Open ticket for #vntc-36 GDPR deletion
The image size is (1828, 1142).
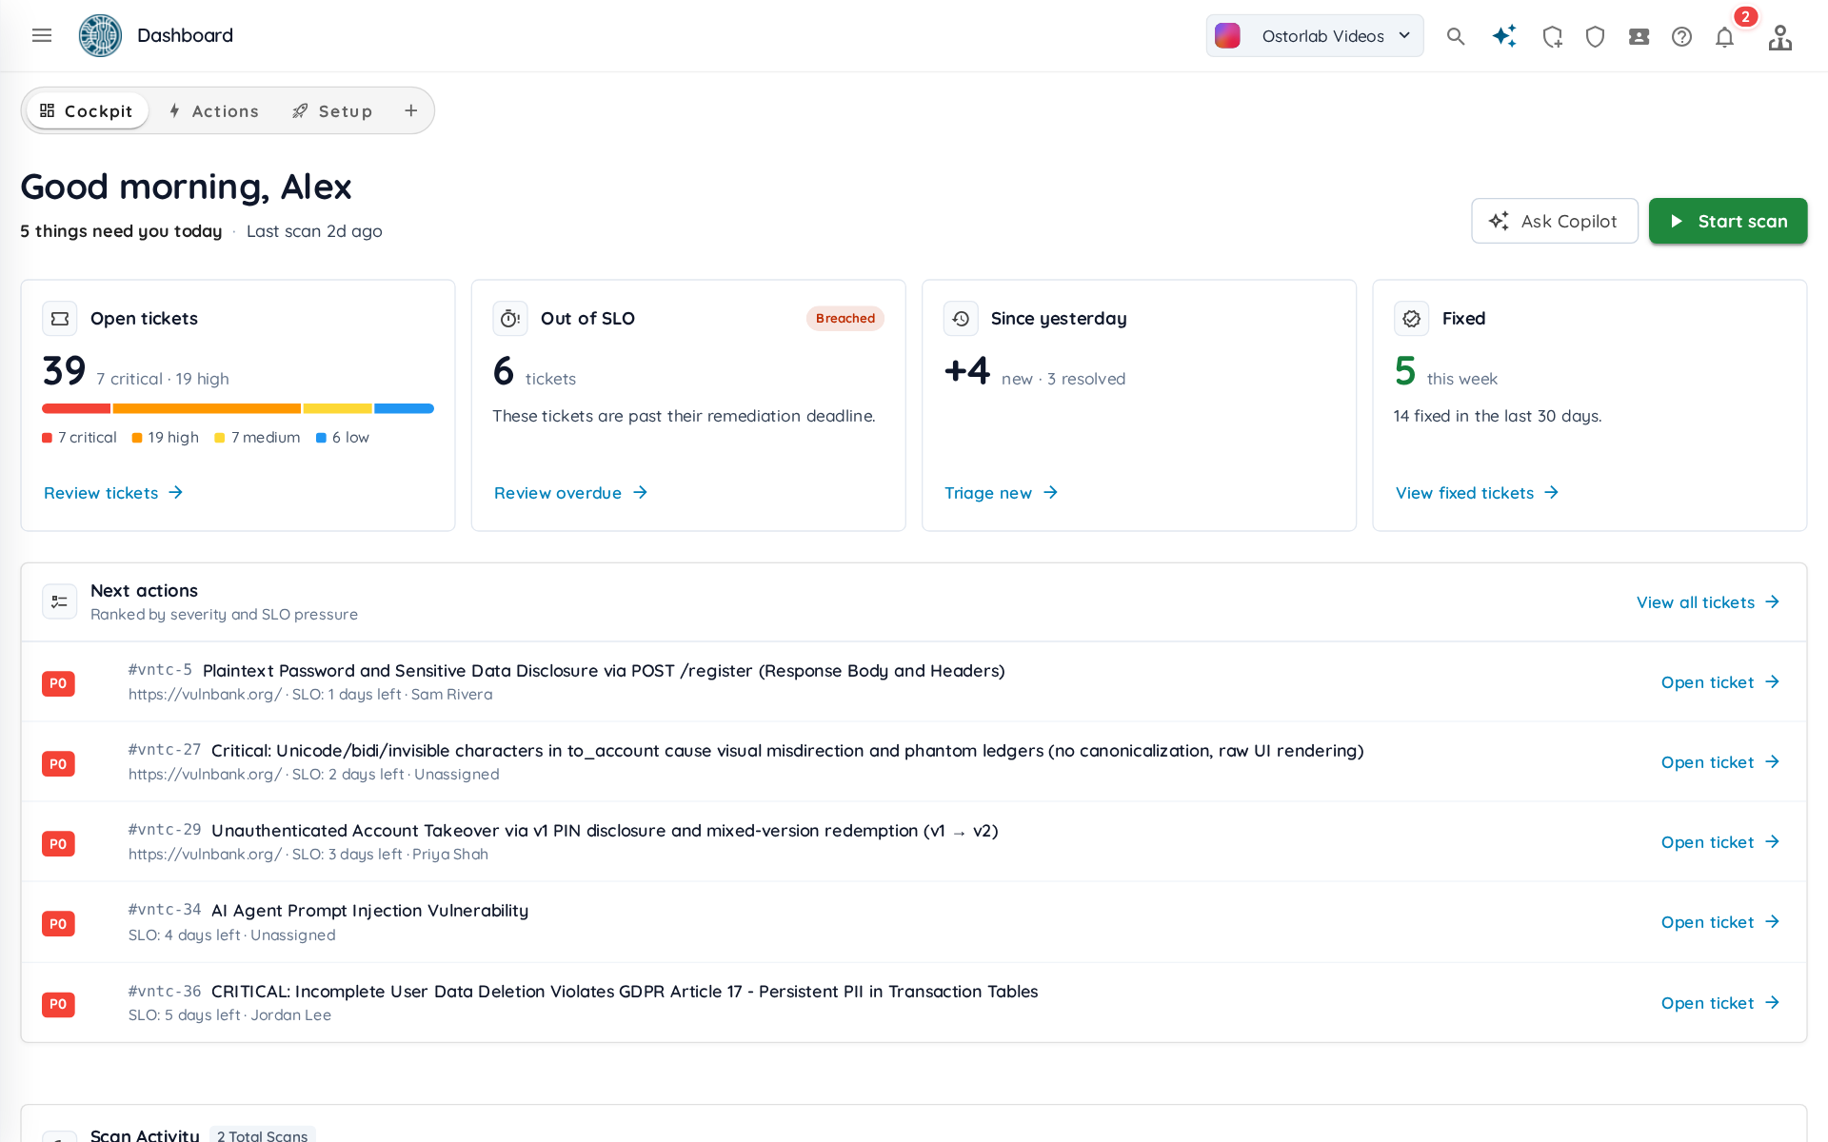[x=1720, y=1003]
